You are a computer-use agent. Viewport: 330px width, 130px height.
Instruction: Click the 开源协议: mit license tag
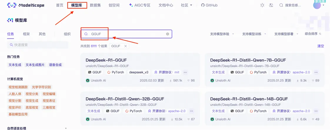167,72
